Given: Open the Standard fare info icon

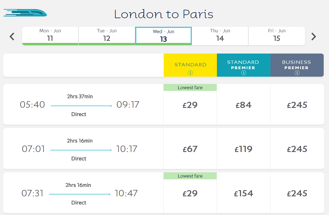Looking at the screenshot, I should 190,73.
